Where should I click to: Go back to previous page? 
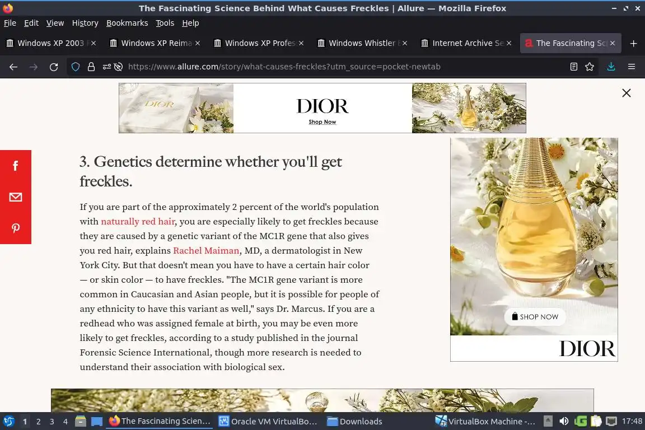pyautogui.click(x=13, y=67)
